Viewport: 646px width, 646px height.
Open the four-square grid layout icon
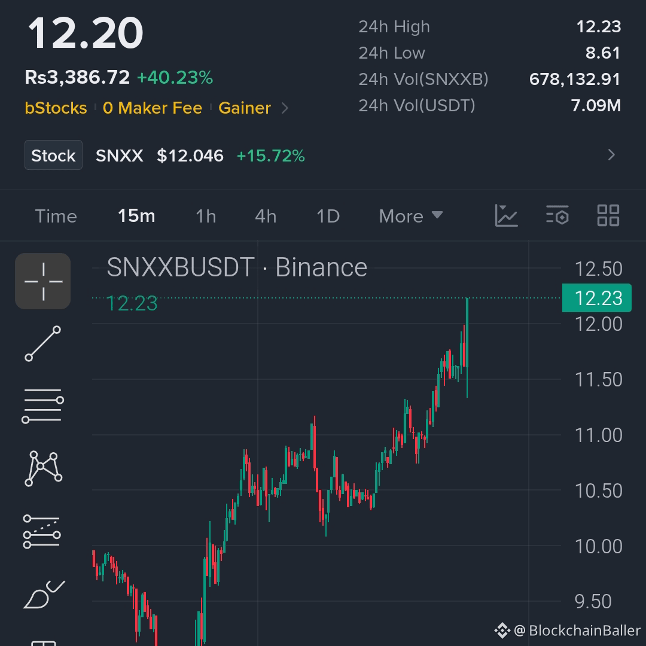608,215
